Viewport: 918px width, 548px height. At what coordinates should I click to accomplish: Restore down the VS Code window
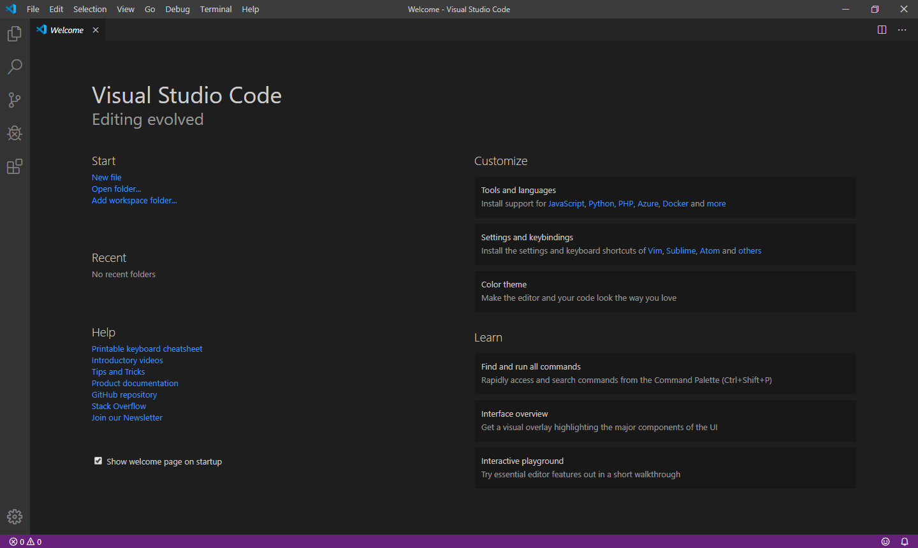coord(875,9)
